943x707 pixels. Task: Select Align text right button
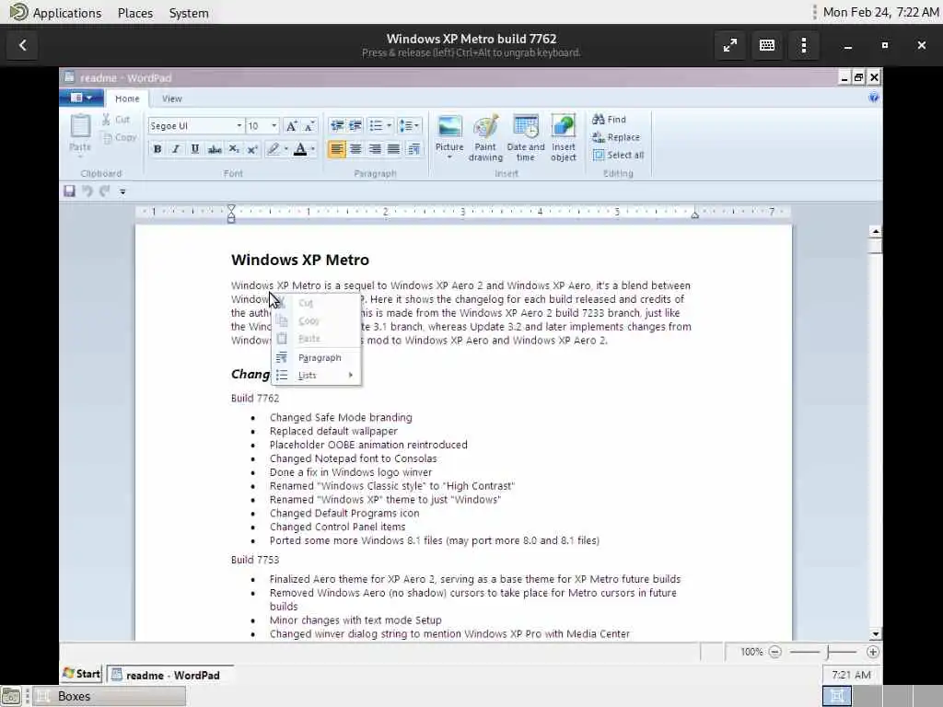tap(375, 149)
